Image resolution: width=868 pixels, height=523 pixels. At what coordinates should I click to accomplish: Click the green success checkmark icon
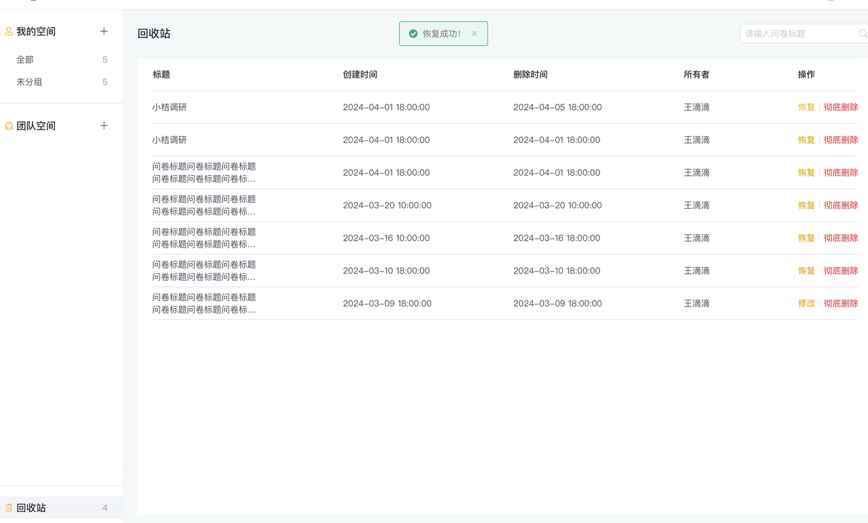click(x=413, y=33)
